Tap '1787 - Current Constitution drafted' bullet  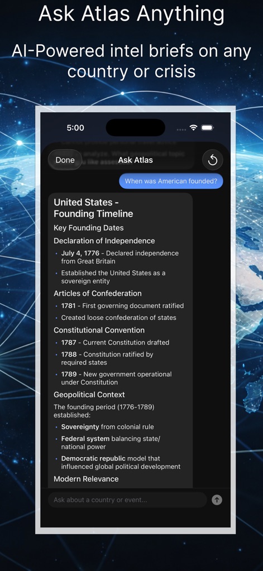pos(115,342)
